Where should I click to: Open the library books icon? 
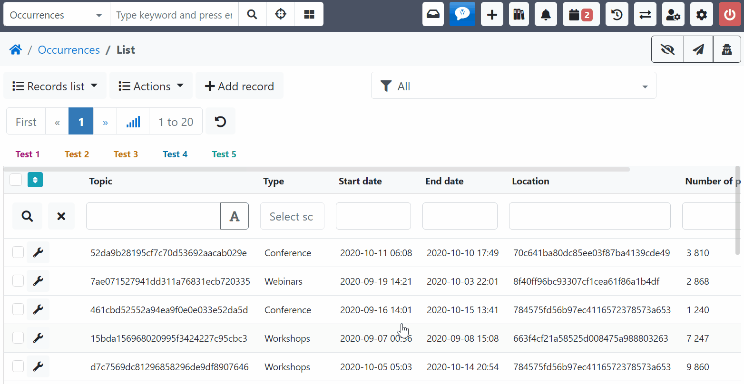[519, 14]
